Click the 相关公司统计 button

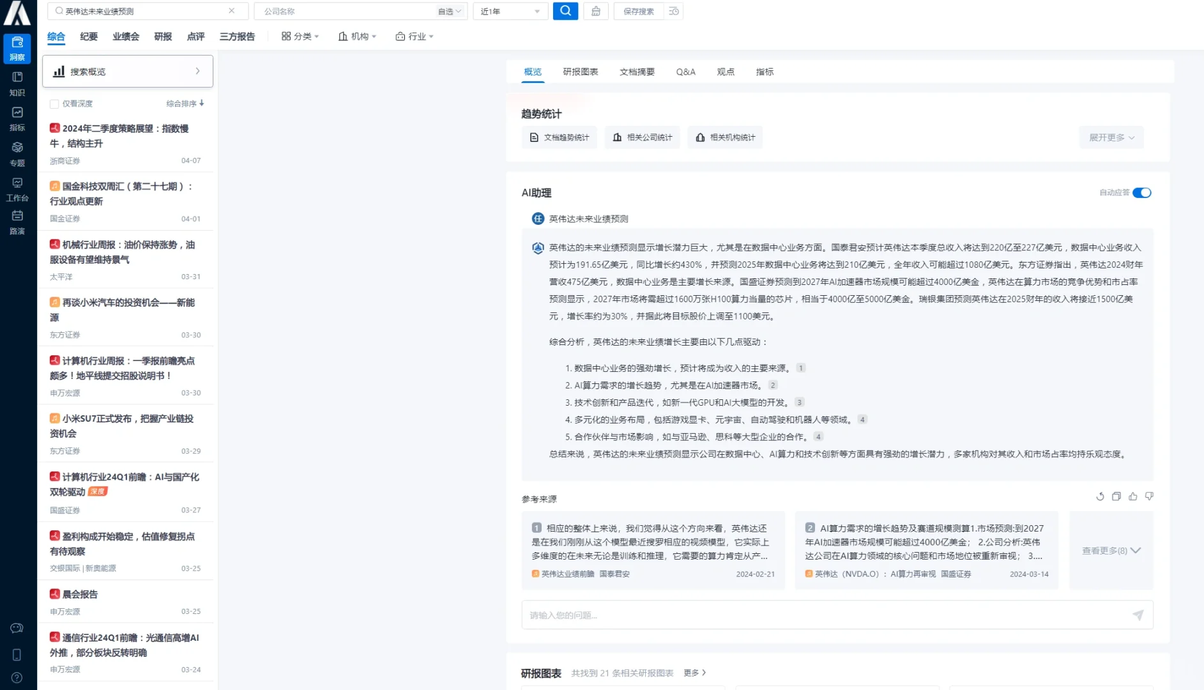point(643,137)
